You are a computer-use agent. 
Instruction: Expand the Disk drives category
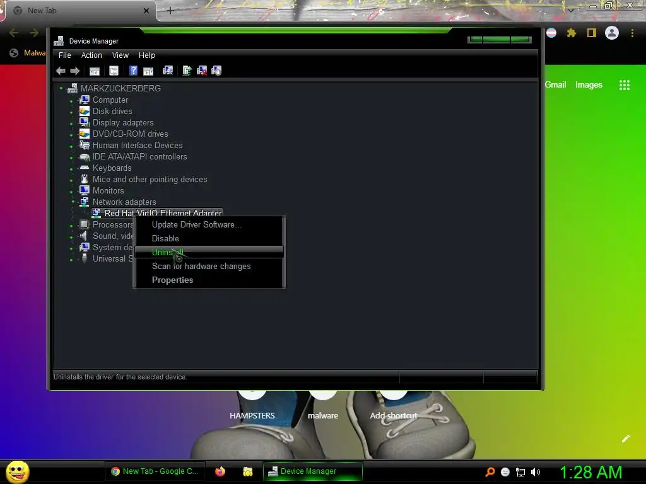coord(71,112)
